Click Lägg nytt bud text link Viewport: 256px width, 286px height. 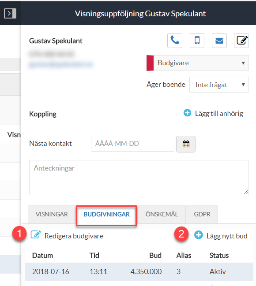[x=227, y=236]
